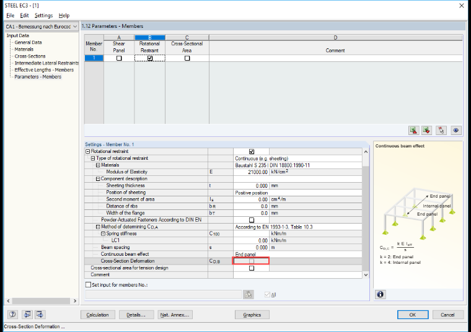Confirm with the OK button

pos(413,315)
